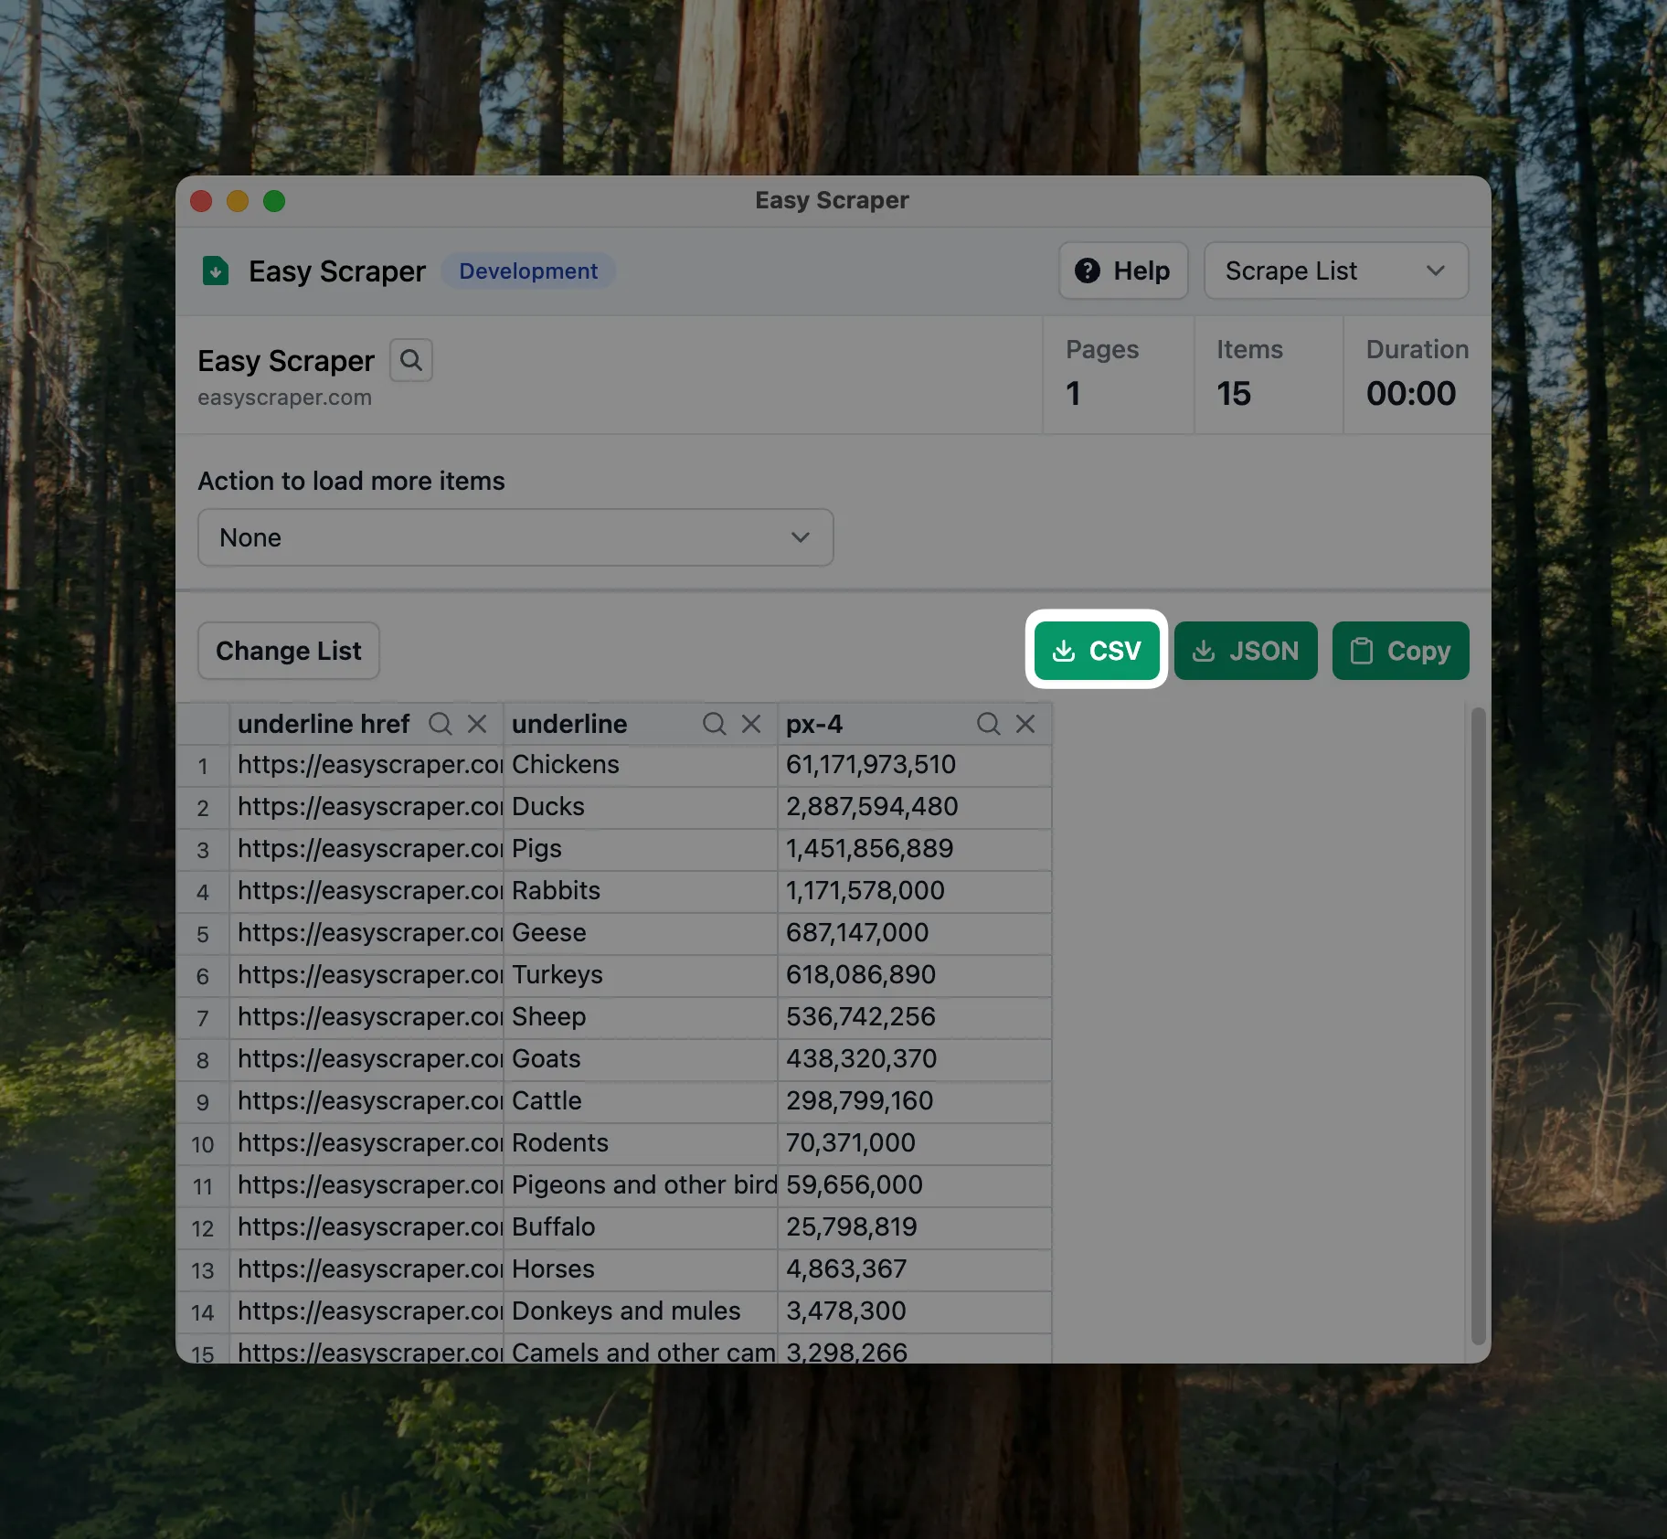The image size is (1667, 1539).
Task: Remove the px-4 column with X icon
Action: [1025, 724]
